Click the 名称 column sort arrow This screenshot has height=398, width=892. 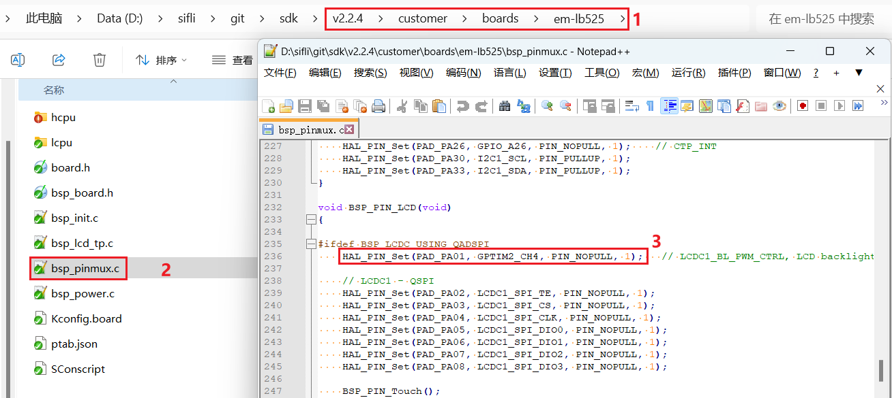coord(173,81)
